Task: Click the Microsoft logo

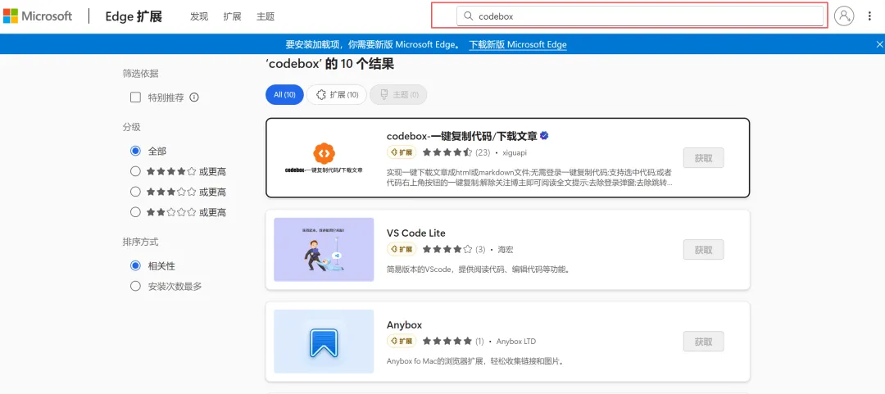Action: (38, 16)
